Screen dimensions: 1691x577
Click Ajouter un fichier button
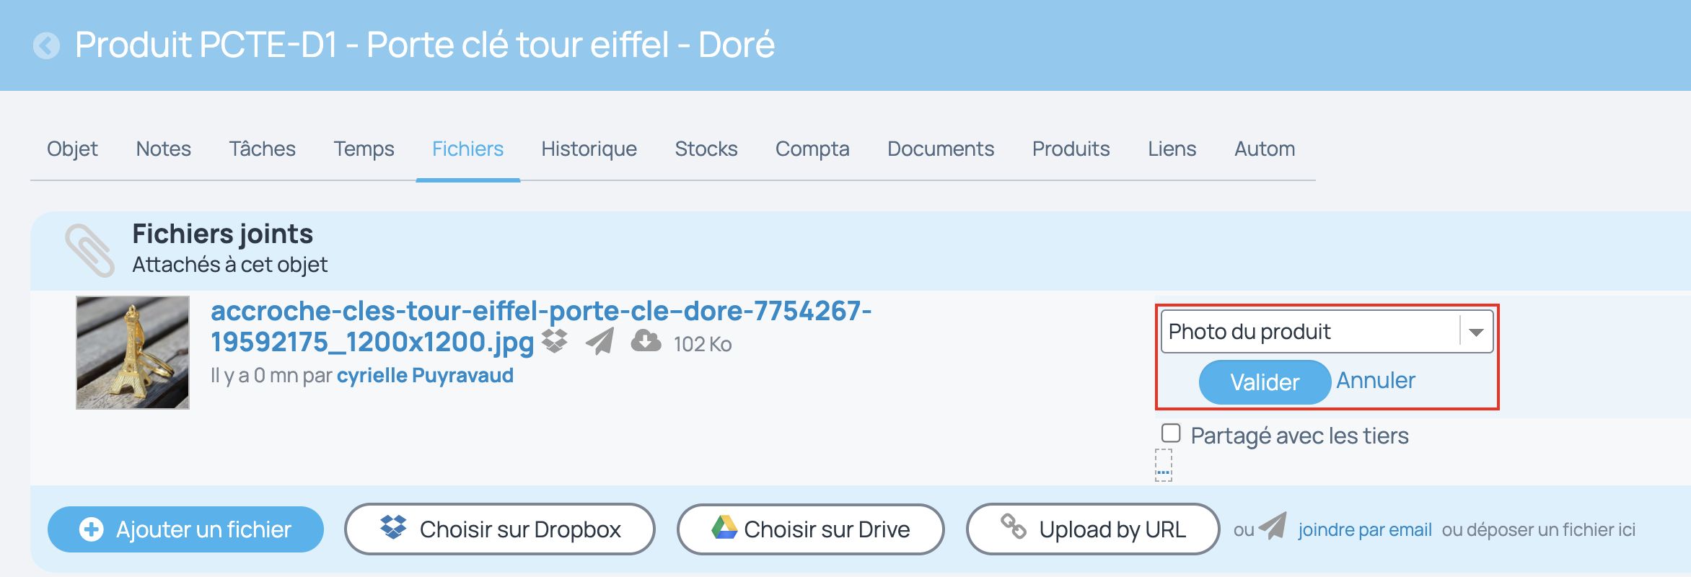pyautogui.click(x=185, y=529)
